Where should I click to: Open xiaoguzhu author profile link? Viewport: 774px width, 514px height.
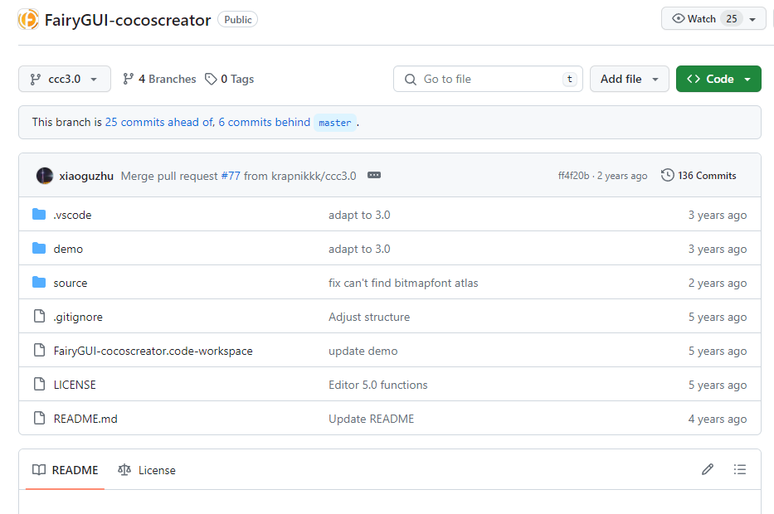86,176
